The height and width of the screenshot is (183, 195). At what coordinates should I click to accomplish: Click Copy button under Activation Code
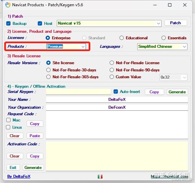[x=35, y=156]
